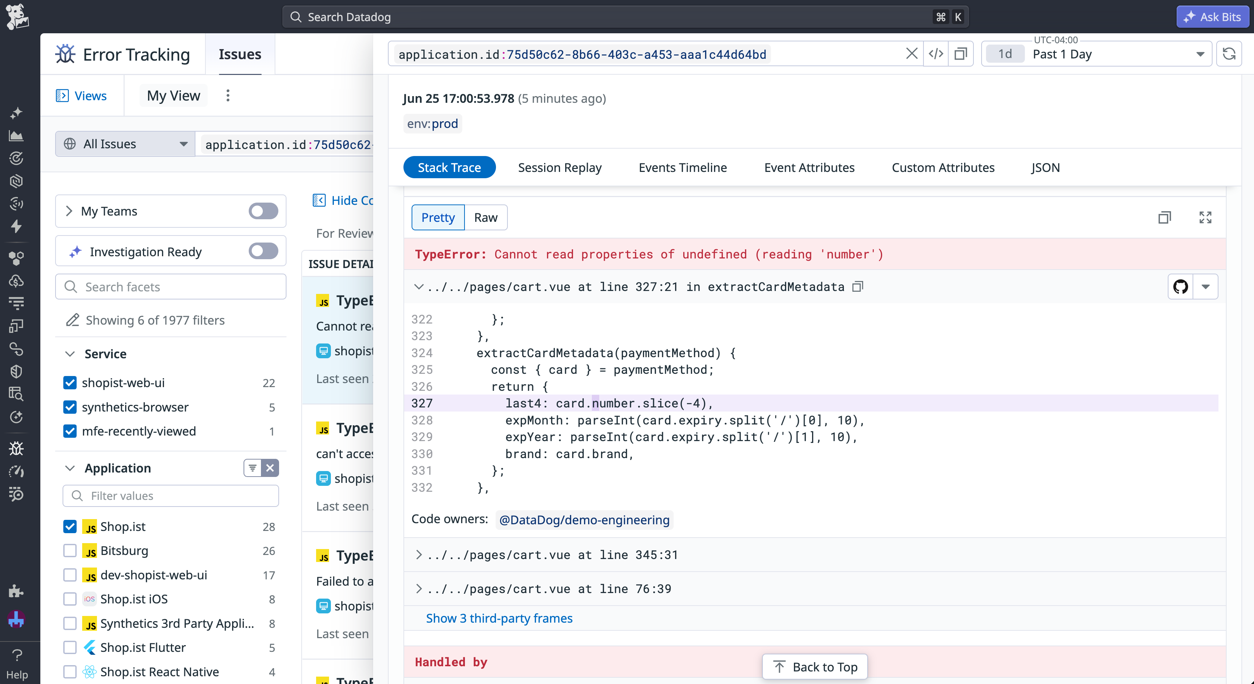
Task: Open the Integrations puzzle icon in sidebar
Action: 16,591
